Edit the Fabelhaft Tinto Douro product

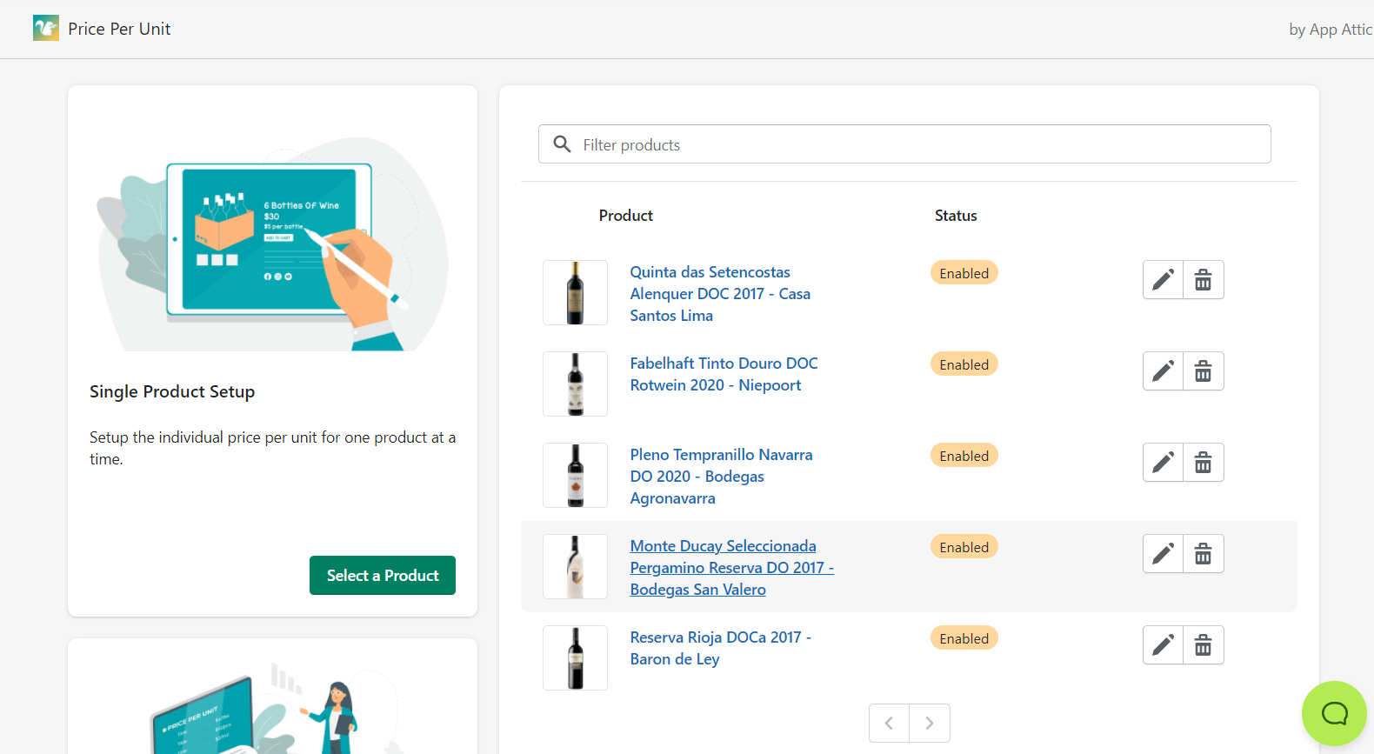click(x=1163, y=371)
